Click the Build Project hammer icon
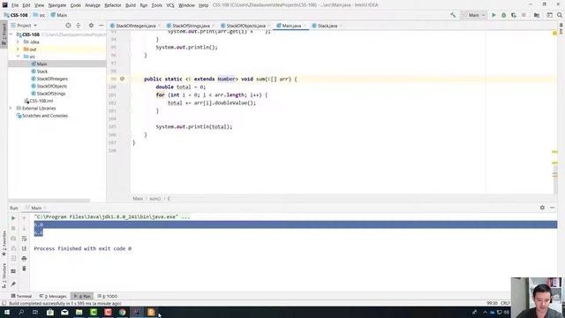The height and width of the screenshot is (318, 565). 453,15
